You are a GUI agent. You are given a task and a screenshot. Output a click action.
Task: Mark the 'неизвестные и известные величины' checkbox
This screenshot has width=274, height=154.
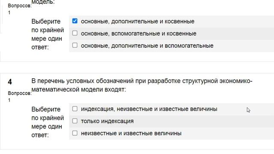(75, 133)
